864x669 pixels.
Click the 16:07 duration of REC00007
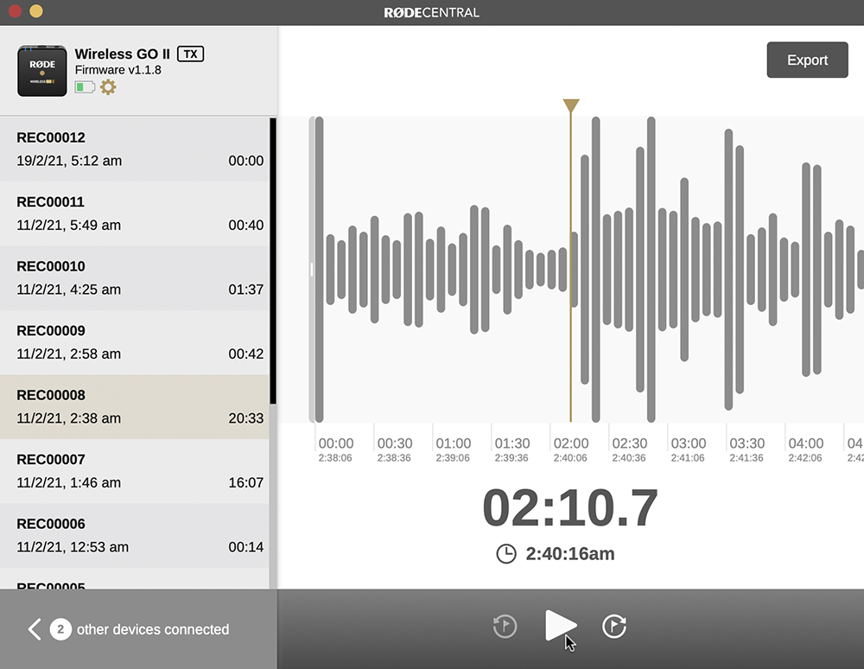(x=245, y=483)
